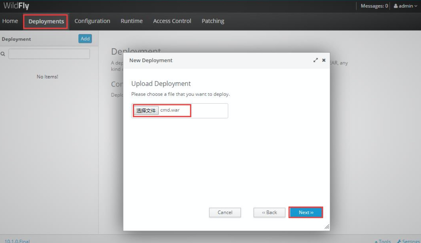Switch to the Configuration tab
The image size is (421, 243).
click(92, 21)
